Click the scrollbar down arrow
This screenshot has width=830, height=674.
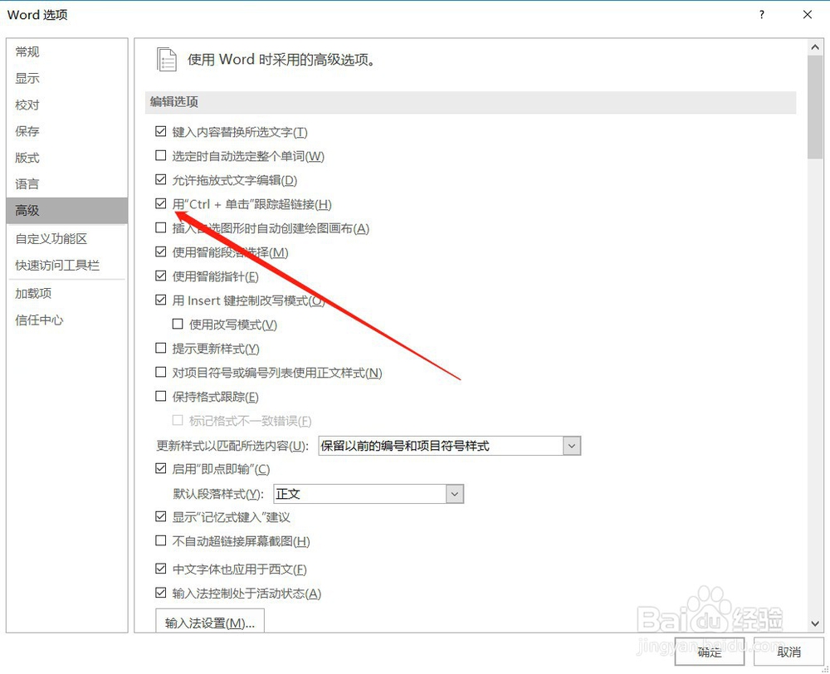click(815, 623)
